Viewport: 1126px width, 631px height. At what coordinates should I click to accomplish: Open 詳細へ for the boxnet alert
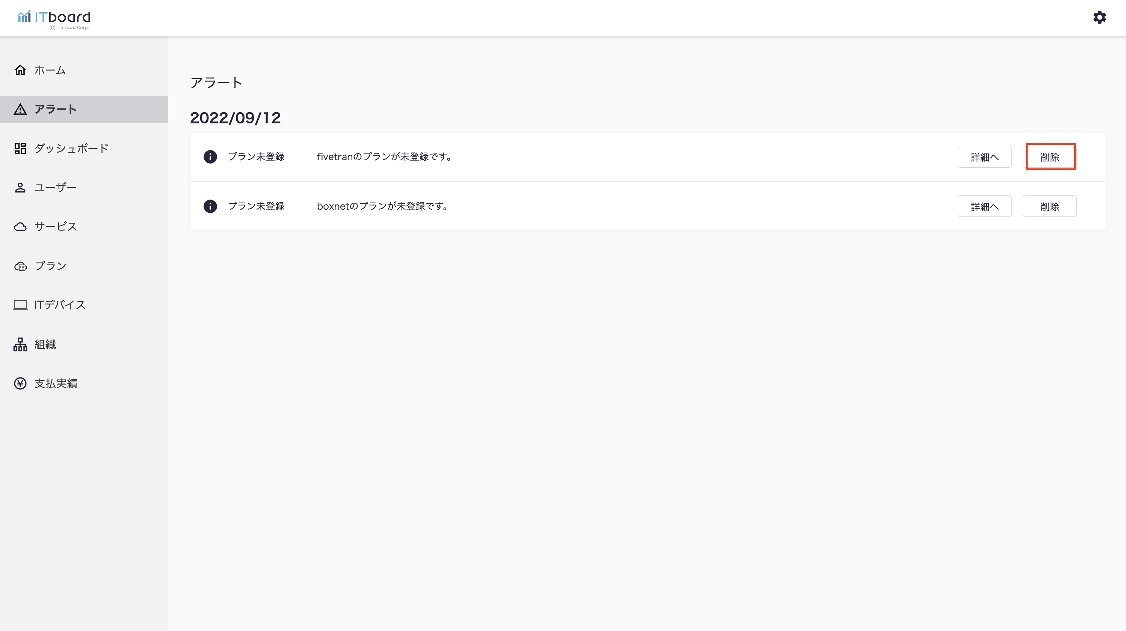pyautogui.click(x=984, y=206)
